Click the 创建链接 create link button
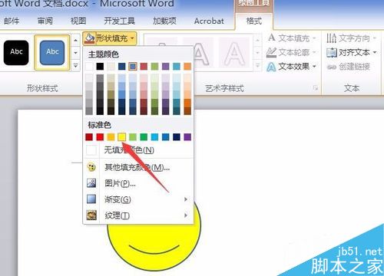This screenshot has width=384, height=276. tap(349, 67)
